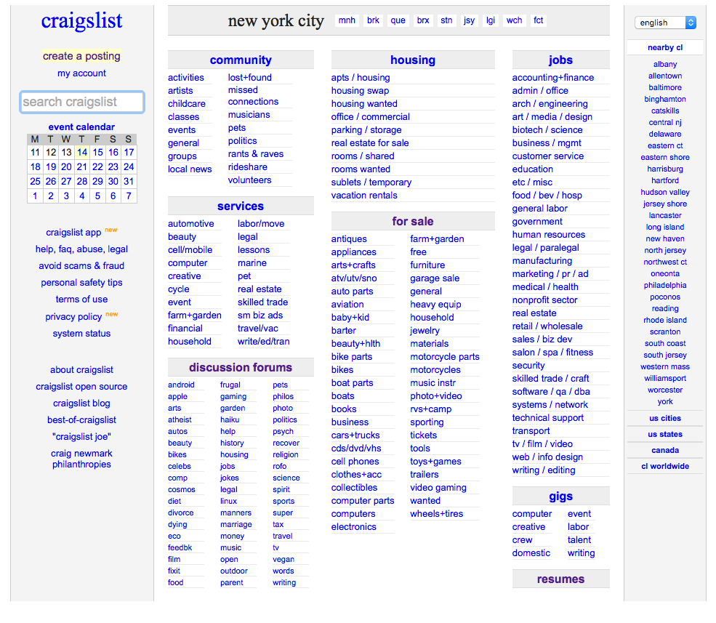Select the jsy area tab

(x=469, y=20)
